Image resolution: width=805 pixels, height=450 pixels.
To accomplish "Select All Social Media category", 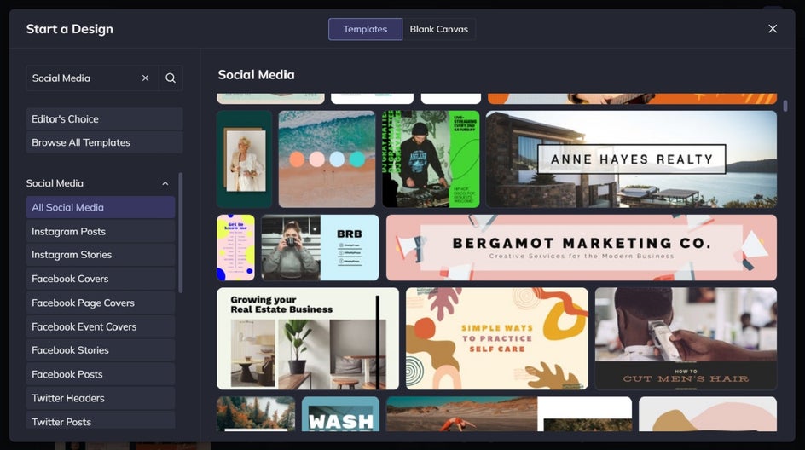I will pyautogui.click(x=101, y=207).
